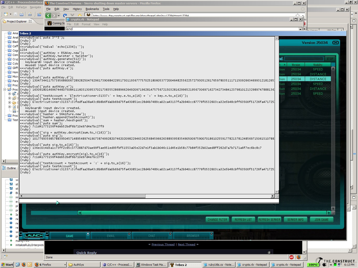Click the console horizontal scrollbar thumb
Viewport: 358px width, 268px height.
coord(84,196)
